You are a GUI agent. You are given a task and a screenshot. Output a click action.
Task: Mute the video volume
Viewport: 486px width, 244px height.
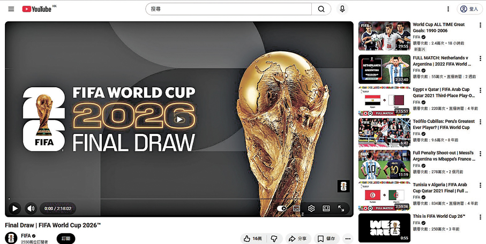(x=31, y=208)
